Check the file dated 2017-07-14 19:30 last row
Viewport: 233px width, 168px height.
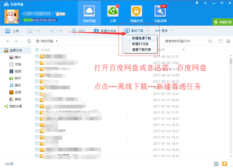(37, 156)
